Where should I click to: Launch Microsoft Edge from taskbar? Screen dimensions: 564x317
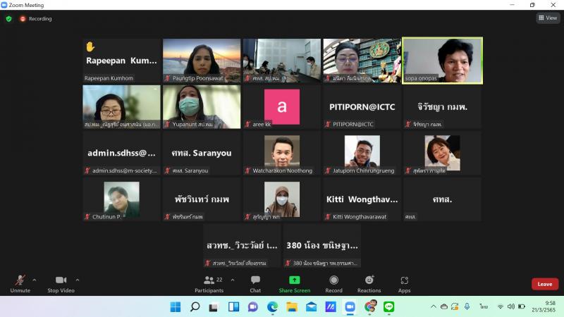272,306
